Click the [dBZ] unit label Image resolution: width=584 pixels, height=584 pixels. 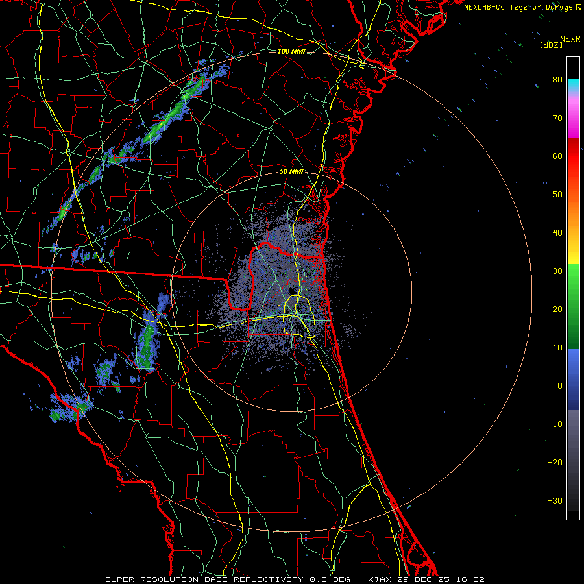point(551,45)
